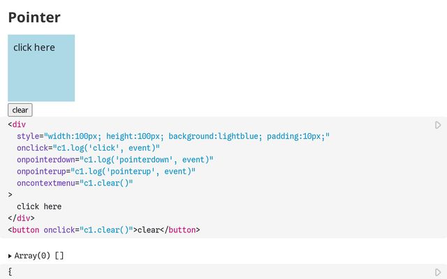This screenshot has height=279, width=447.
Task: Run the div pointer code cell
Action: click(438, 125)
